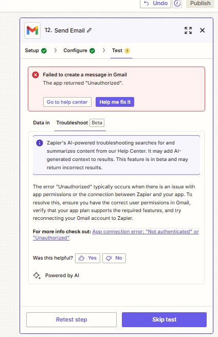Switch to the Configure tab
Viewport: 218px width, 337px height.
(x=79, y=51)
